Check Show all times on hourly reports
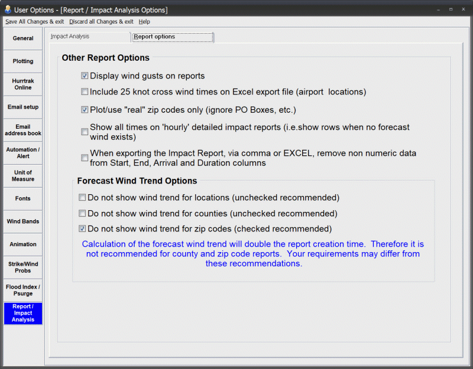The image size is (473, 369). (x=85, y=132)
